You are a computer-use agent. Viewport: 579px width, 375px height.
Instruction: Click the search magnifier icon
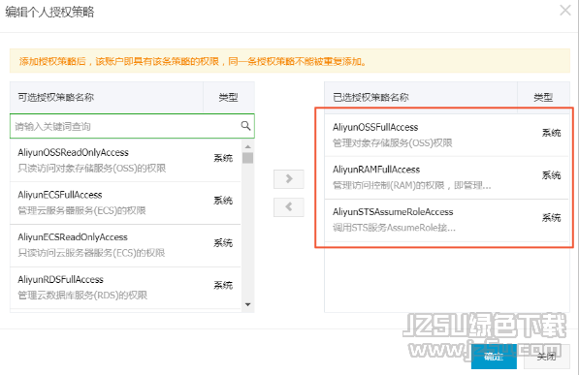pos(245,126)
